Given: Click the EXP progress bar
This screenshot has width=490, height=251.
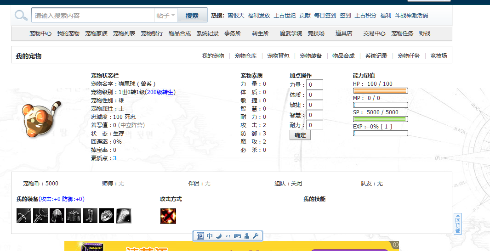Looking at the screenshot, I should click(x=380, y=134).
